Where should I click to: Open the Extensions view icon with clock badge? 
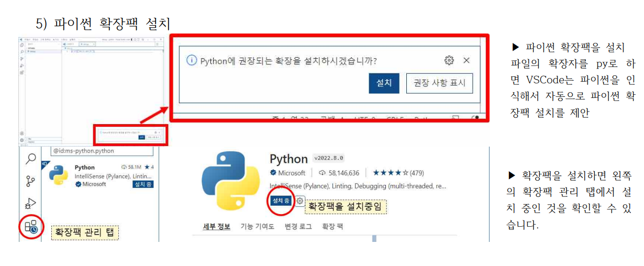[31, 226]
